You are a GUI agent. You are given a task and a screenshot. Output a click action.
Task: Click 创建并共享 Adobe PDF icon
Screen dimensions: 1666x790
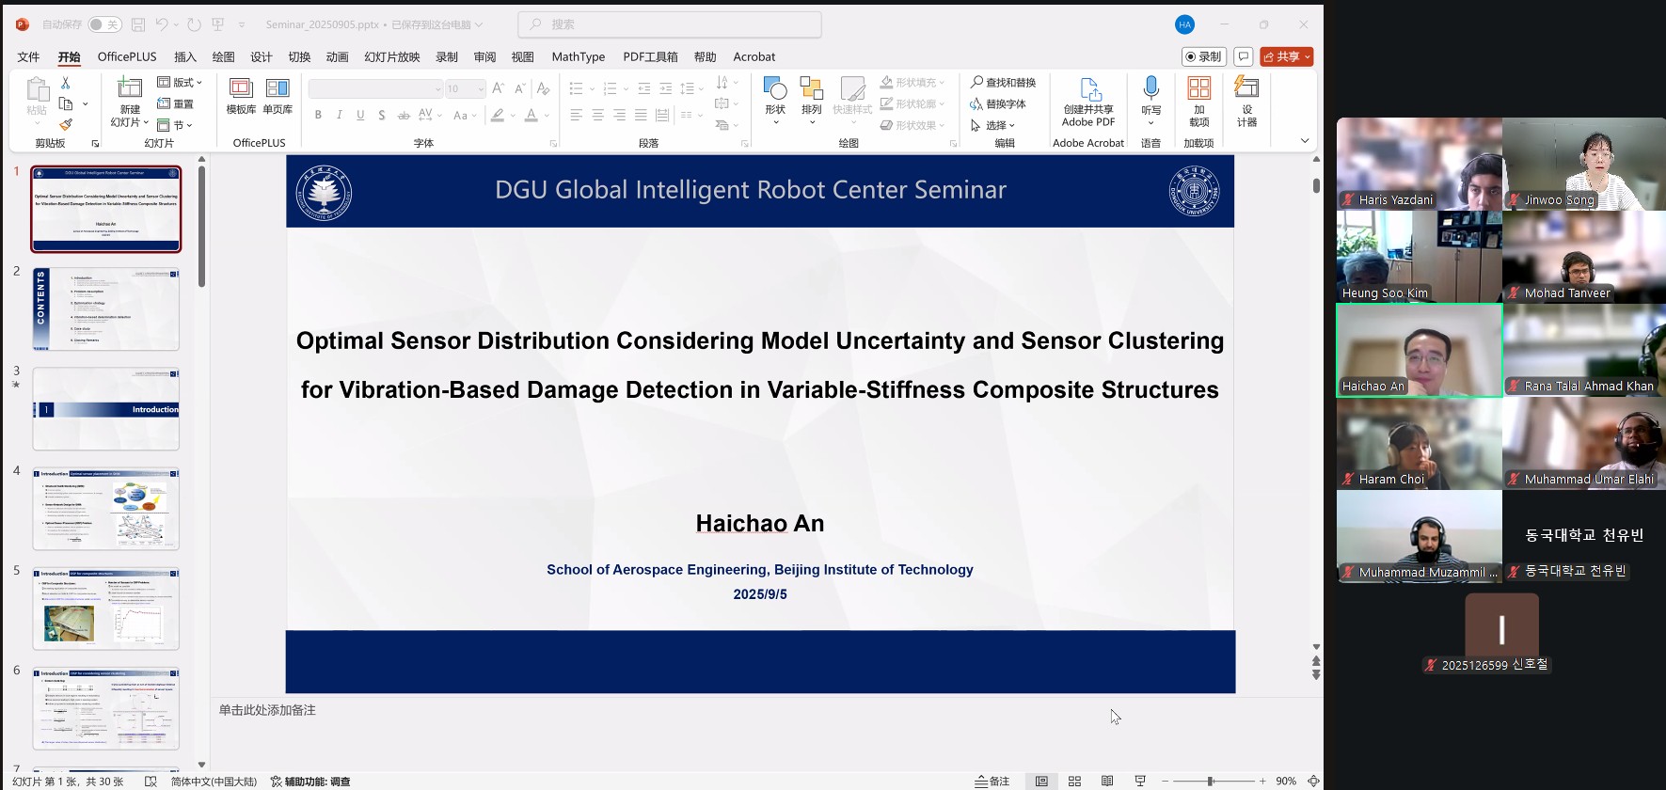[1088, 102]
